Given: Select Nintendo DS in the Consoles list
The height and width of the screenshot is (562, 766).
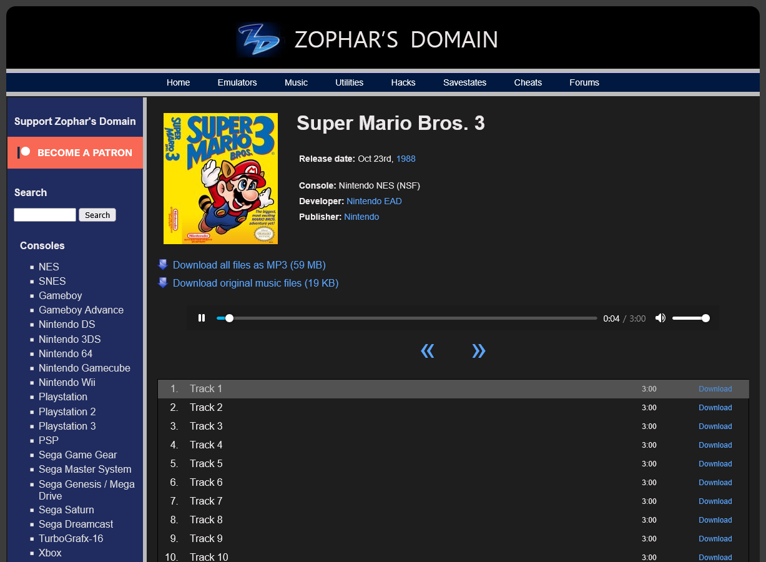Looking at the screenshot, I should click(x=67, y=324).
